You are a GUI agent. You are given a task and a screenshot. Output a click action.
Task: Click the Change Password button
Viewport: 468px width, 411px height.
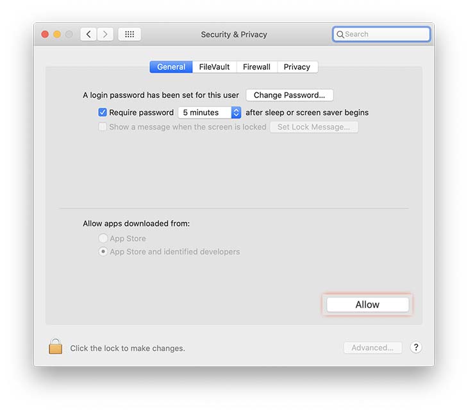(290, 95)
